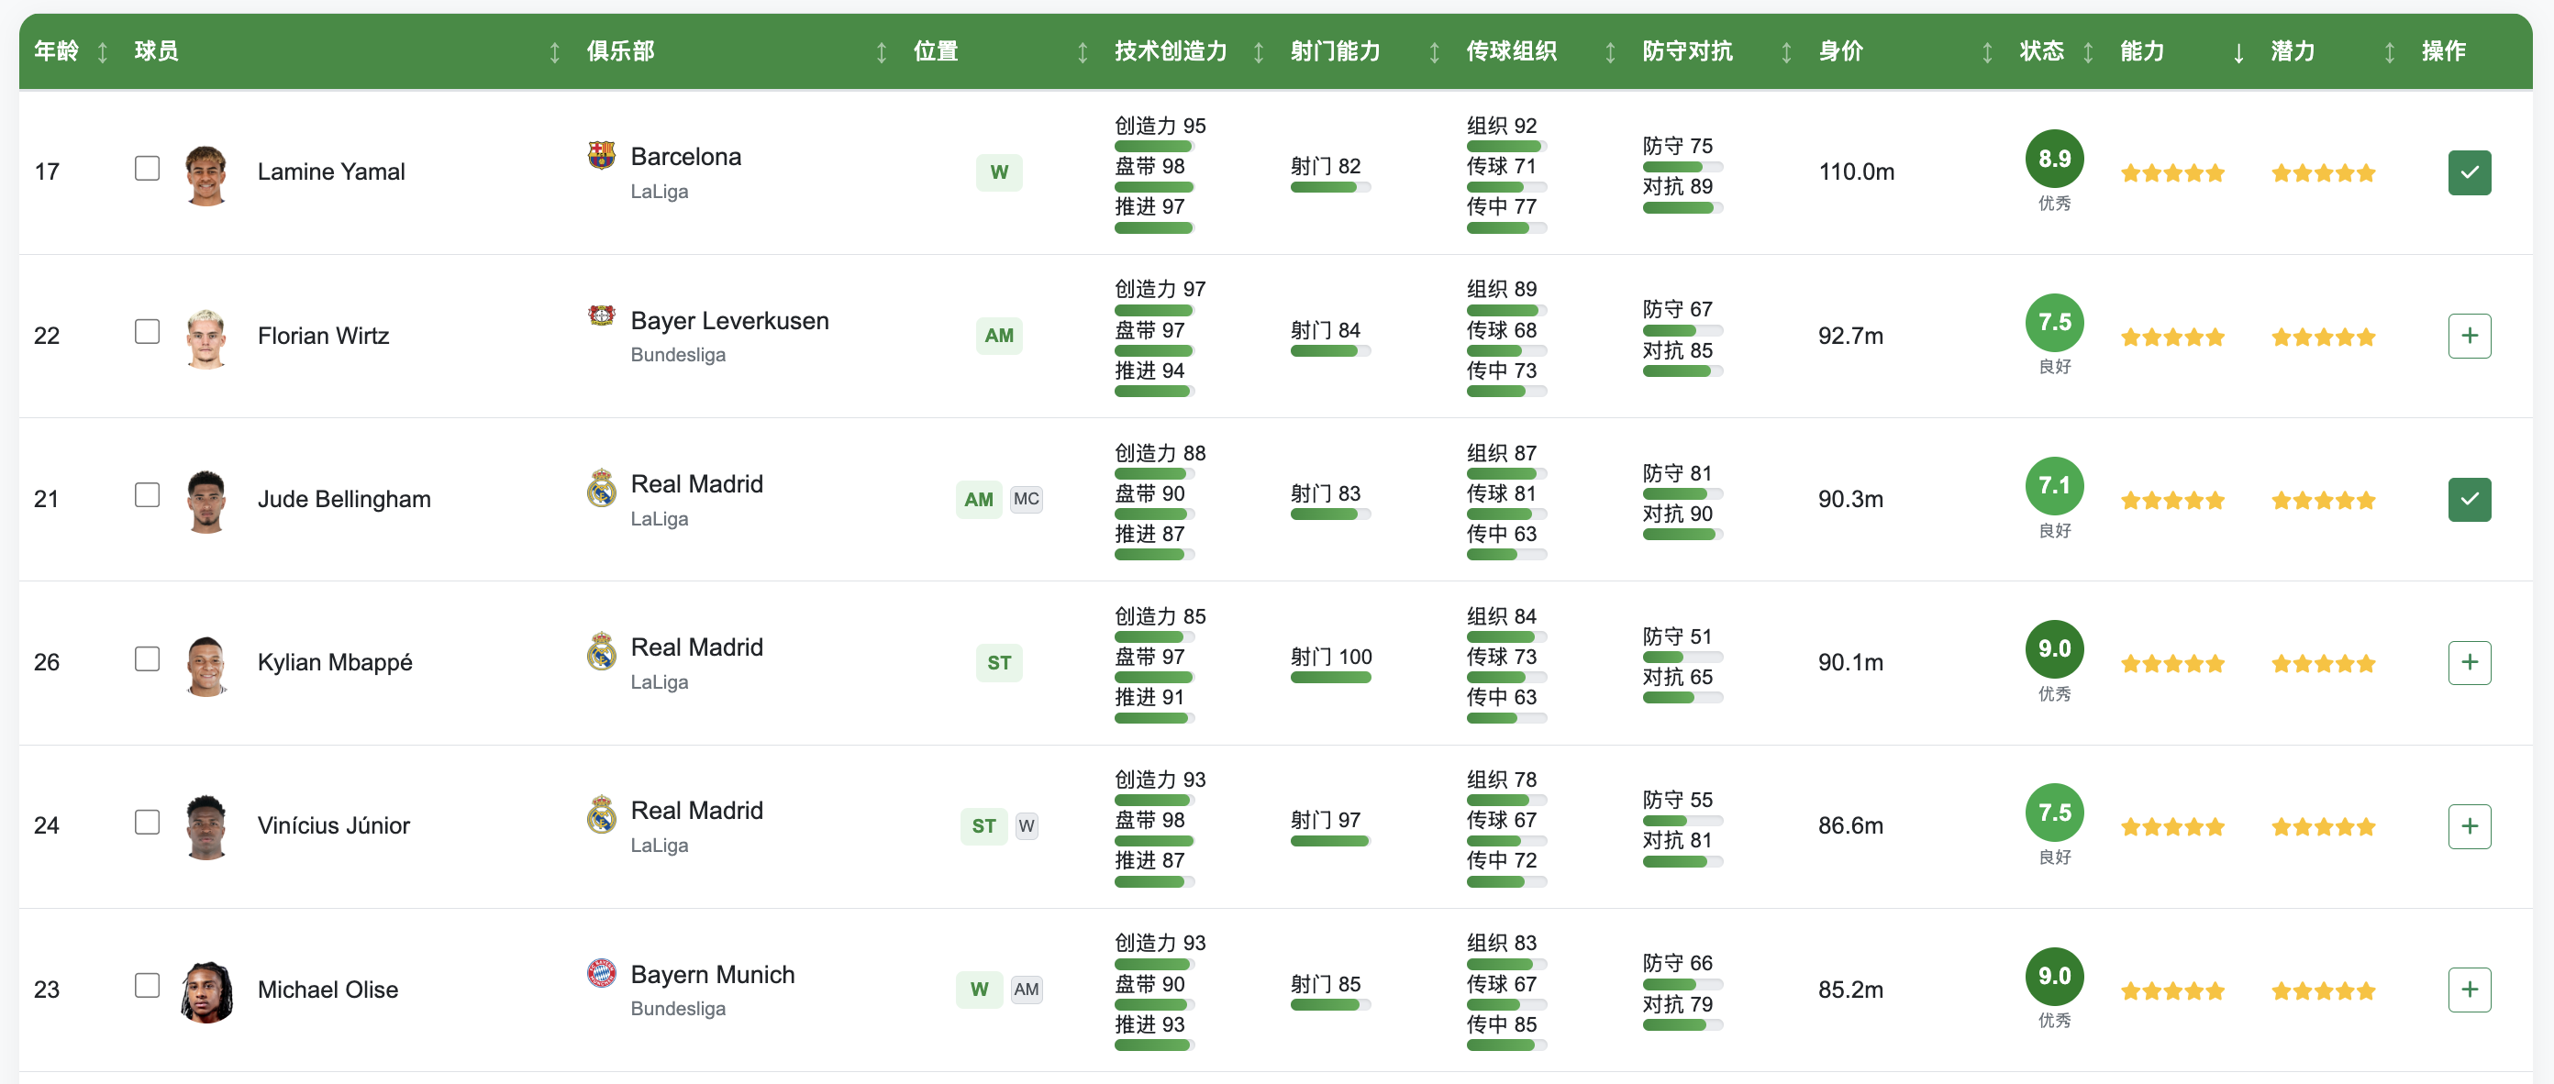Click the green checkmark icon for Lamine Yamal
The width and height of the screenshot is (2554, 1084).
point(2469,172)
